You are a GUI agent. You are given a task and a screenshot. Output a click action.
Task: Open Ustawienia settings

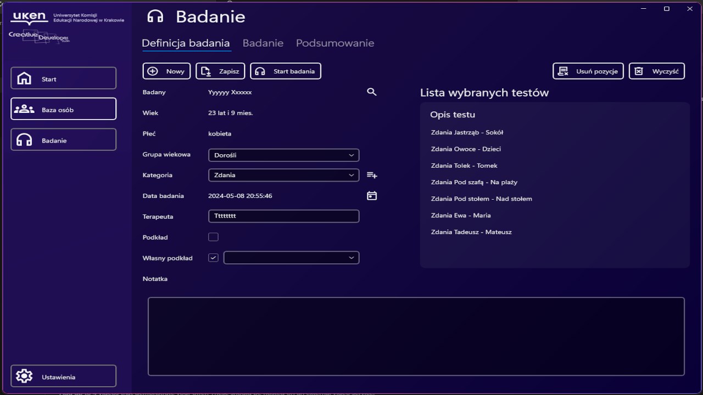coord(64,376)
